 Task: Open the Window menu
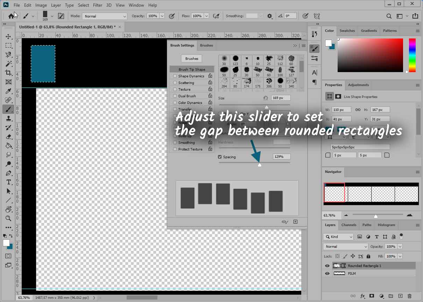click(136, 5)
